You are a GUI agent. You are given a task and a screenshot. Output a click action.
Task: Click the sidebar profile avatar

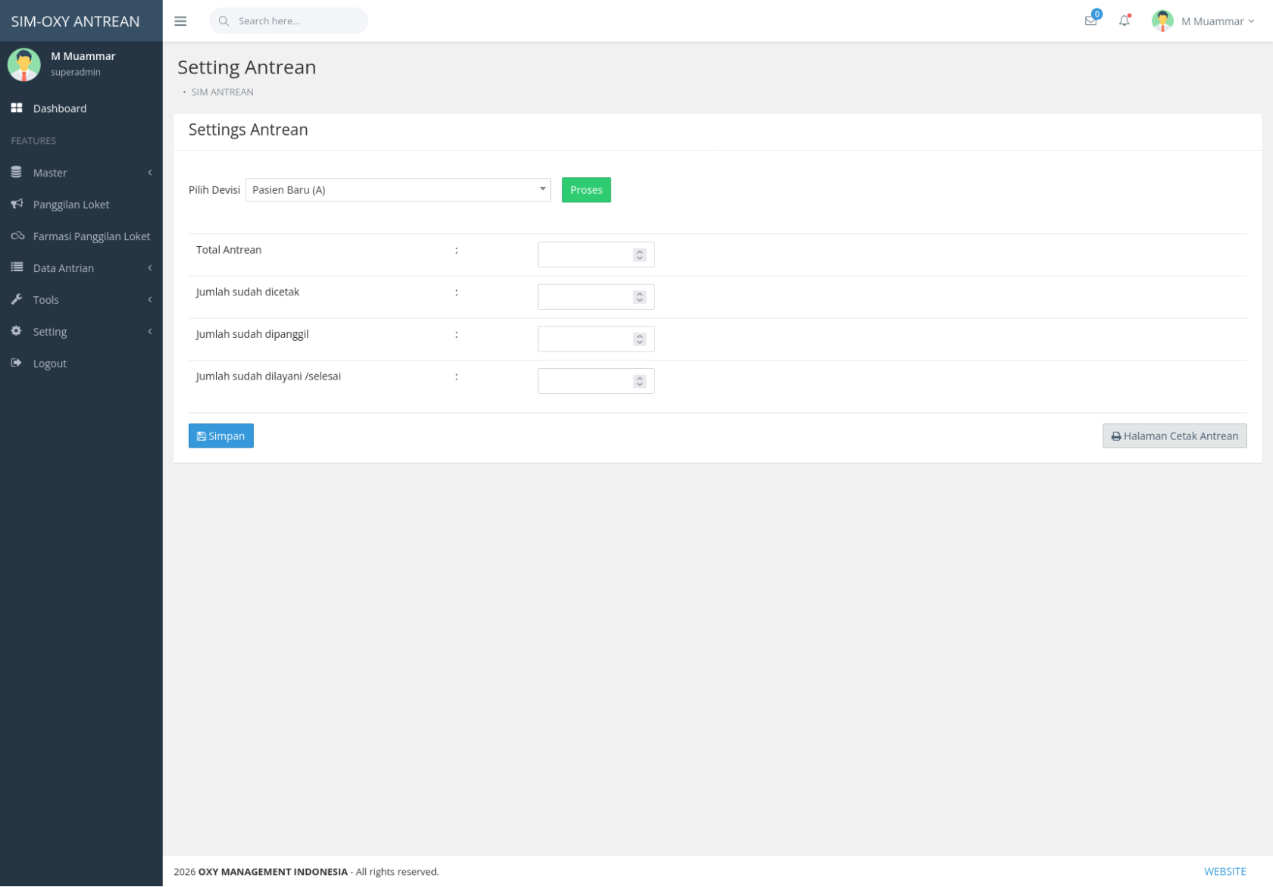pyautogui.click(x=23, y=64)
